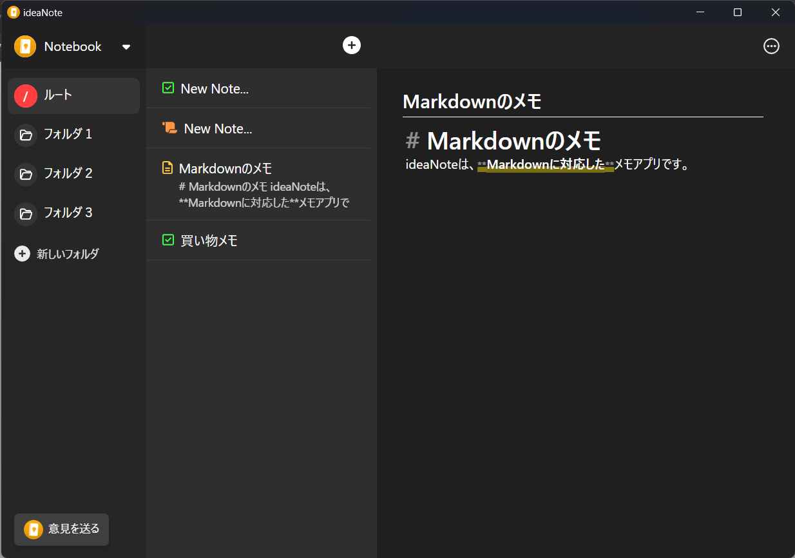Open the first New Note... checklist note

(258, 88)
